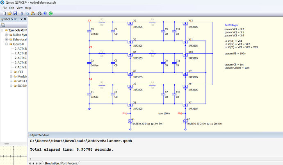Switch to the Simulation tab
Image resolution: width=283 pixels, height=165 pixels.
pyautogui.click(x=52, y=163)
